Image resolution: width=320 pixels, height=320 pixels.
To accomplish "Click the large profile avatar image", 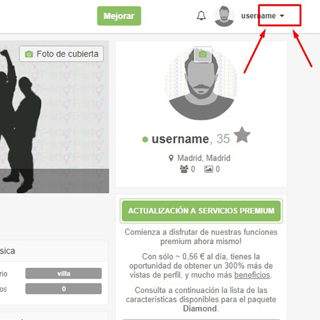I will pos(201,83).
